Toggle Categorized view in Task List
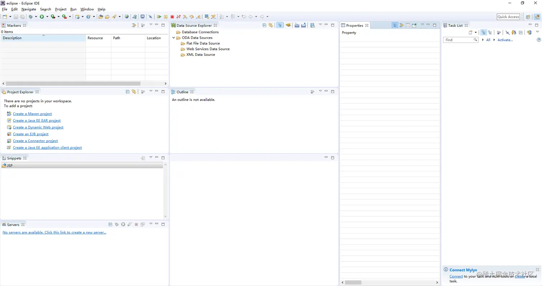This screenshot has width=542, height=286. [483, 33]
